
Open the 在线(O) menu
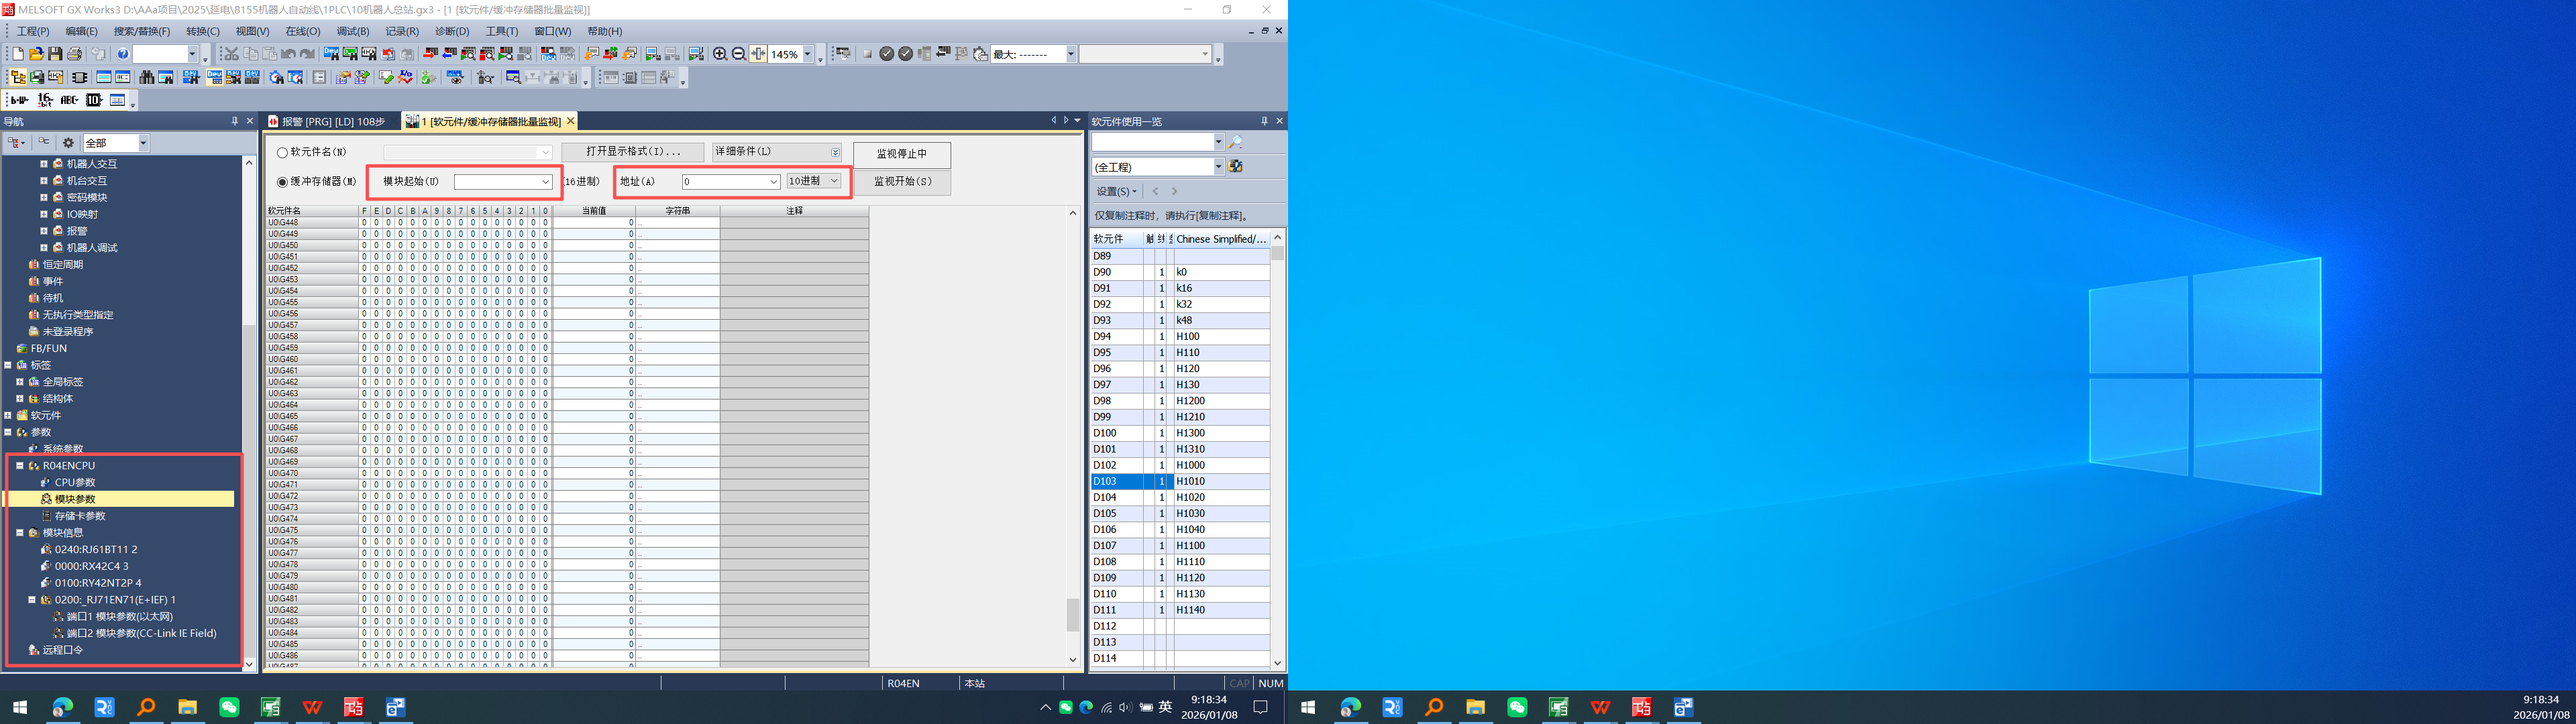302,31
